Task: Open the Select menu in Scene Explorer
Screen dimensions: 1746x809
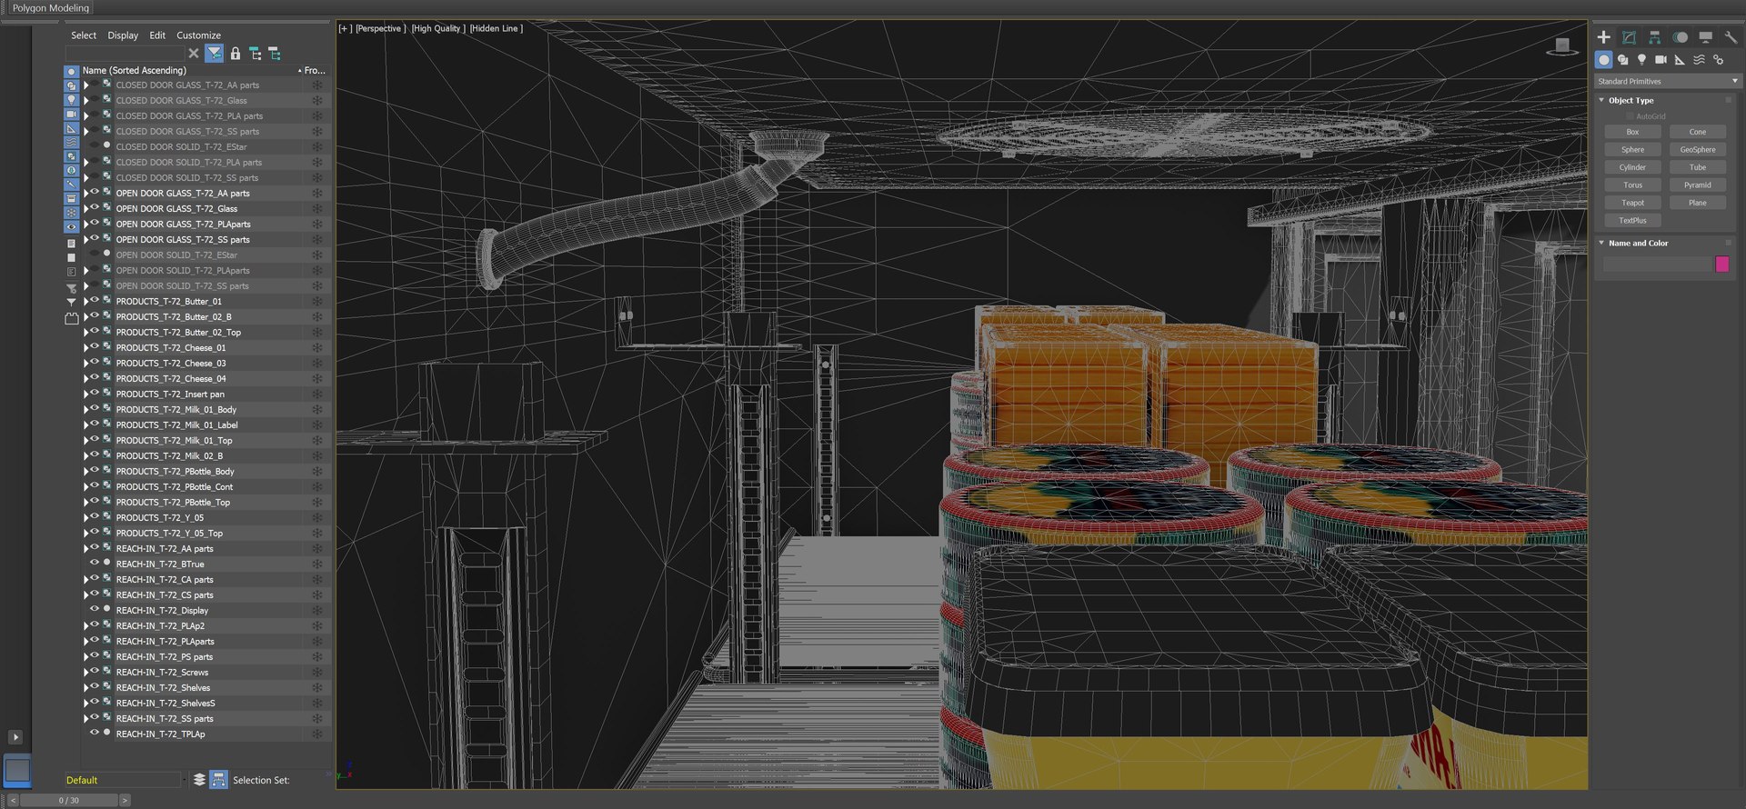Action: pos(84,35)
